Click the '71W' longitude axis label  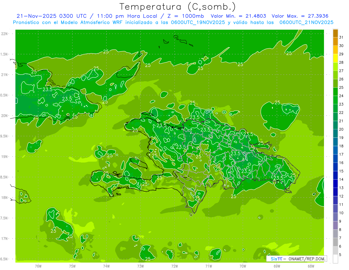[209, 266]
